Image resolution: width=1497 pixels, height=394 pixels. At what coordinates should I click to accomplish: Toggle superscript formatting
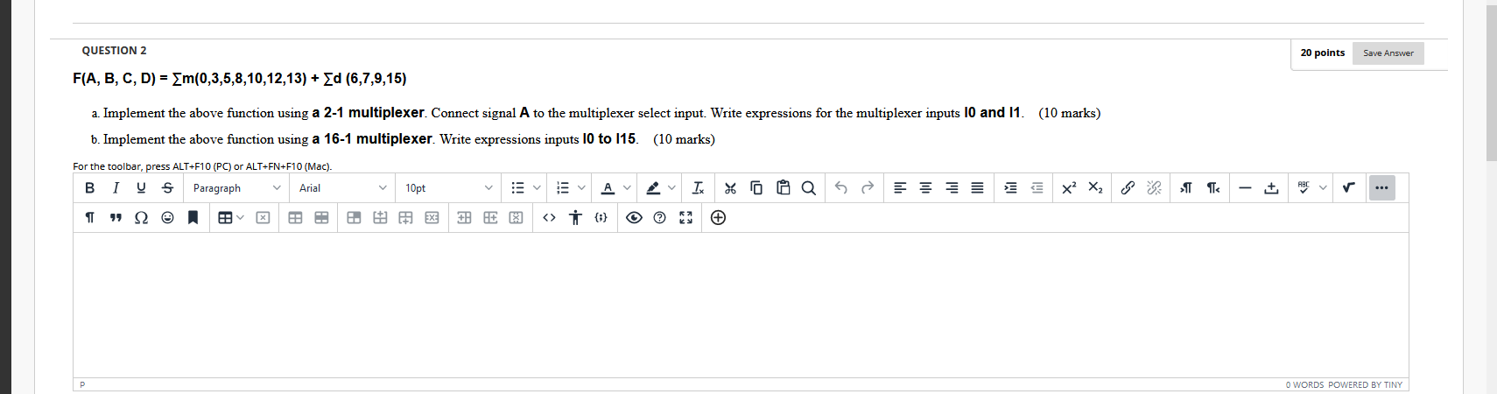pos(1069,187)
